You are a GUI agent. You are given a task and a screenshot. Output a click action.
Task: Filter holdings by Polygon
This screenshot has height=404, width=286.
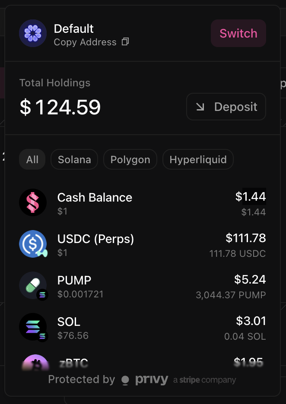pos(130,160)
